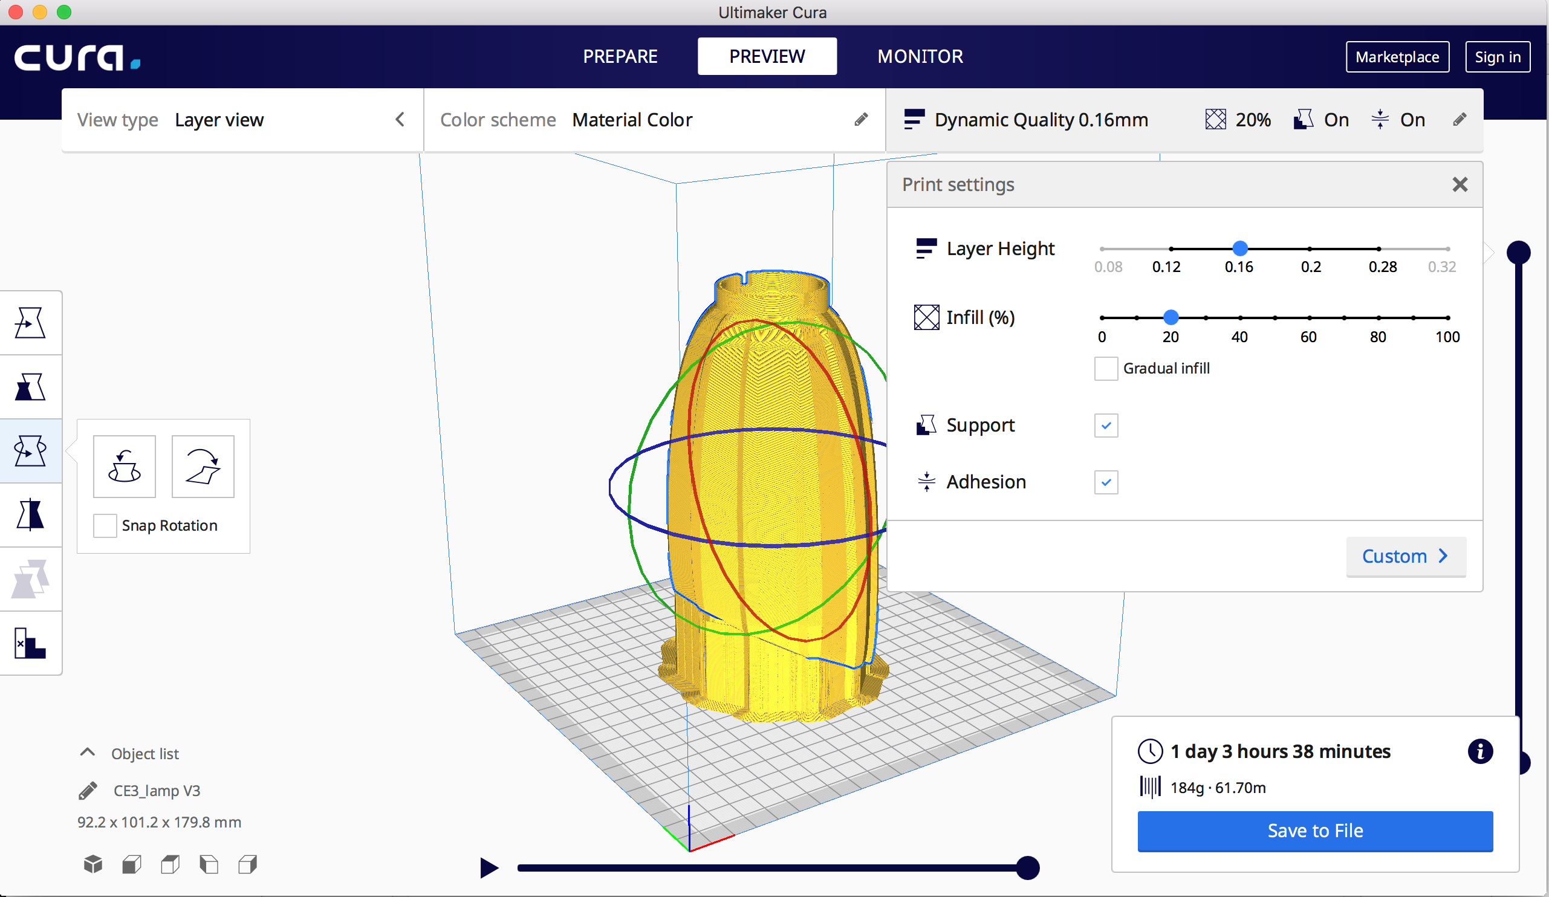Enable the Snap Rotation checkbox
Image resolution: width=1549 pixels, height=897 pixels.
pos(105,526)
